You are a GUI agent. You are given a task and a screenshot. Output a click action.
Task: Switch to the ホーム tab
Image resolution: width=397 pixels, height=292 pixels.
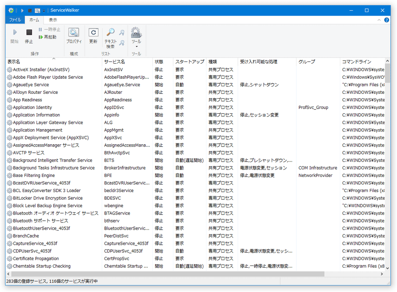point(34,20)
